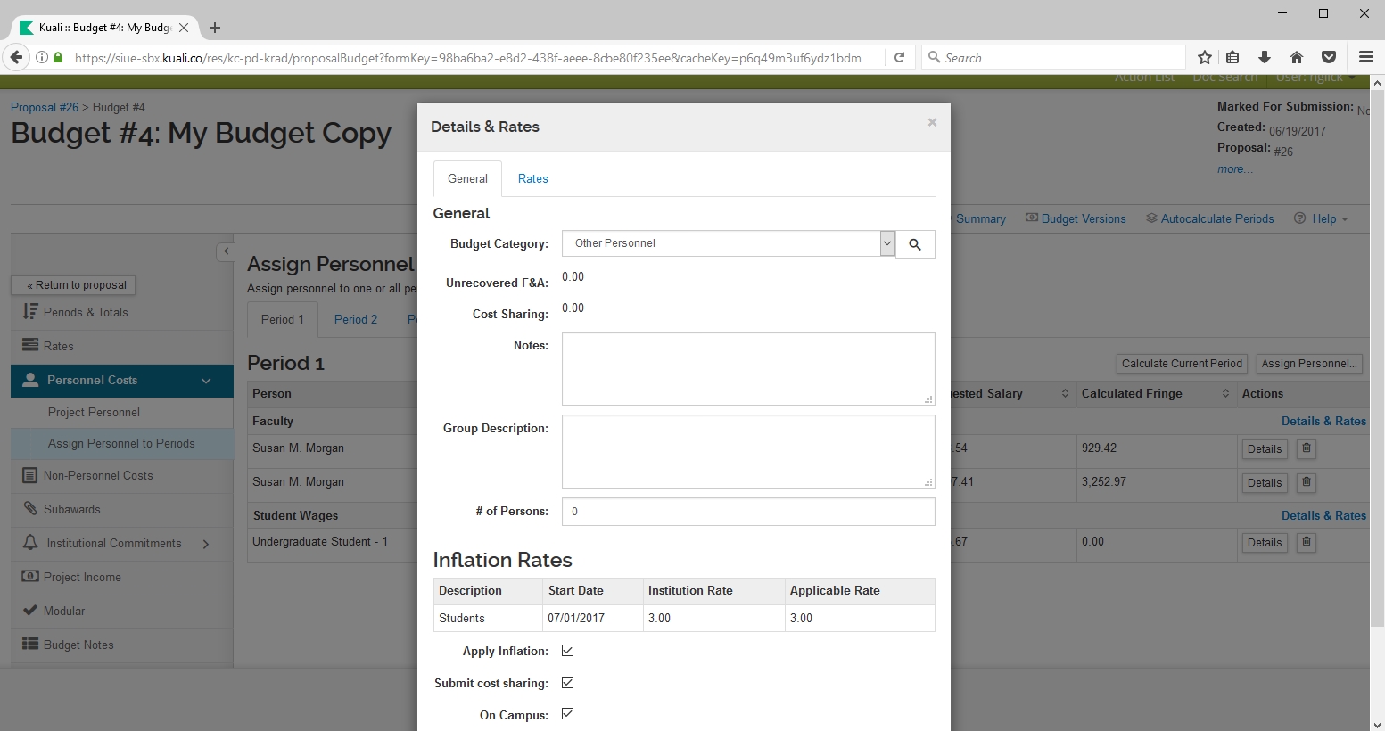Open browser downloads arrow icon

pyautogui.click(x=1265, y=58)
